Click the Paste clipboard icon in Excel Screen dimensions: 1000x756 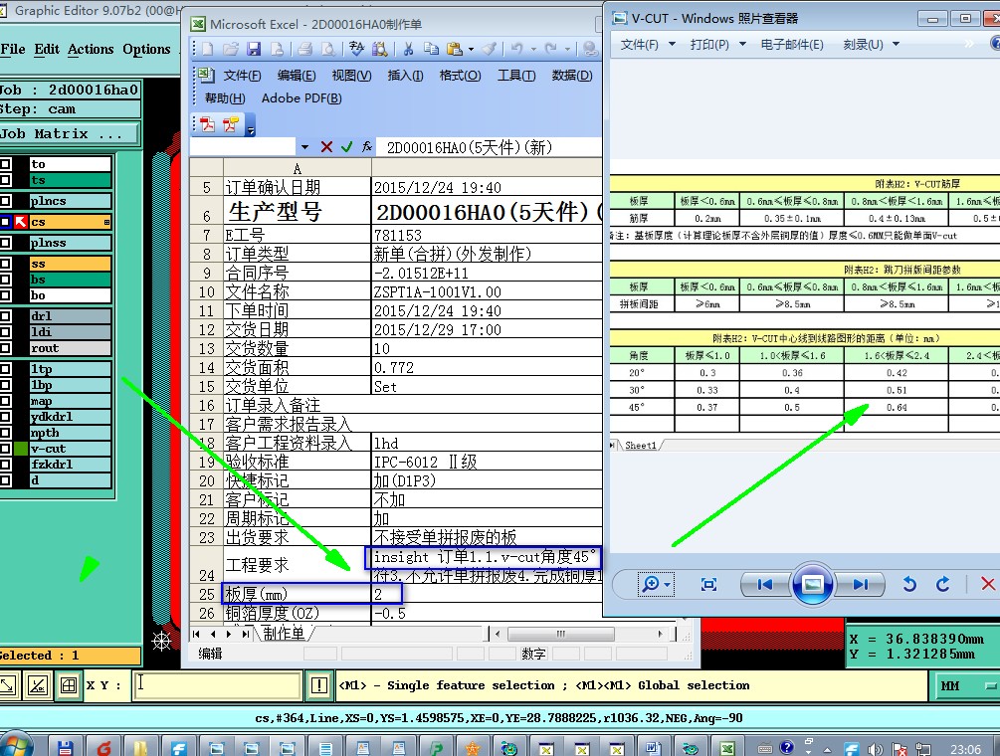[454, 49]
